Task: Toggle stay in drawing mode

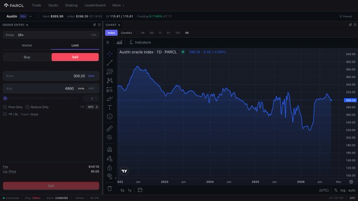Action: tap(110, 158)
